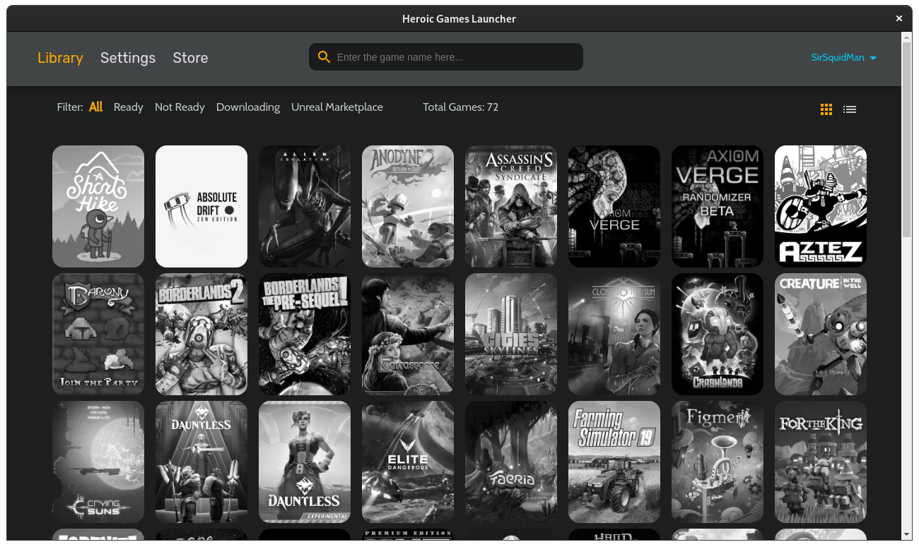Select Alien Isolation game cover
Screen dimensions: 919x547
305,206
